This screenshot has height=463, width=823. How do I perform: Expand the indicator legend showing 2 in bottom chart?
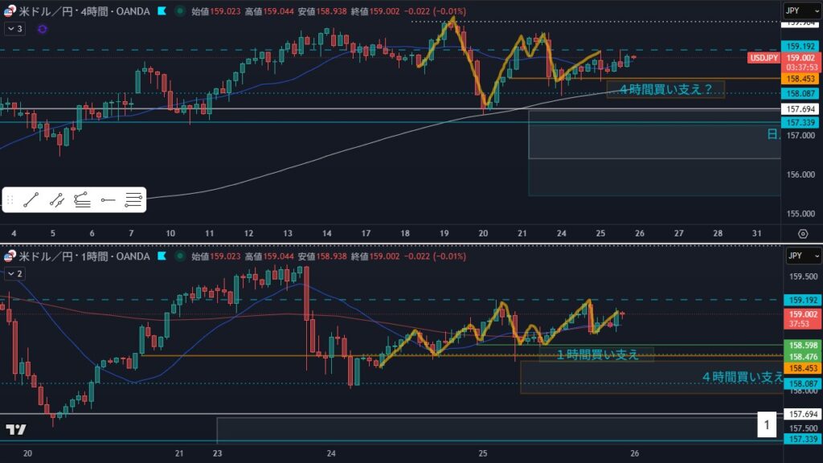tap(15, 273)
